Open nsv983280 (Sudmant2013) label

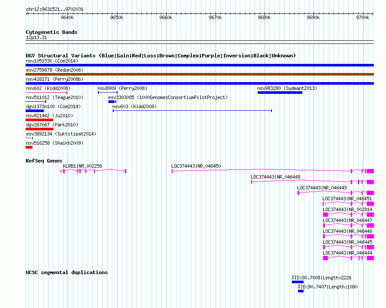coord(287,88)
